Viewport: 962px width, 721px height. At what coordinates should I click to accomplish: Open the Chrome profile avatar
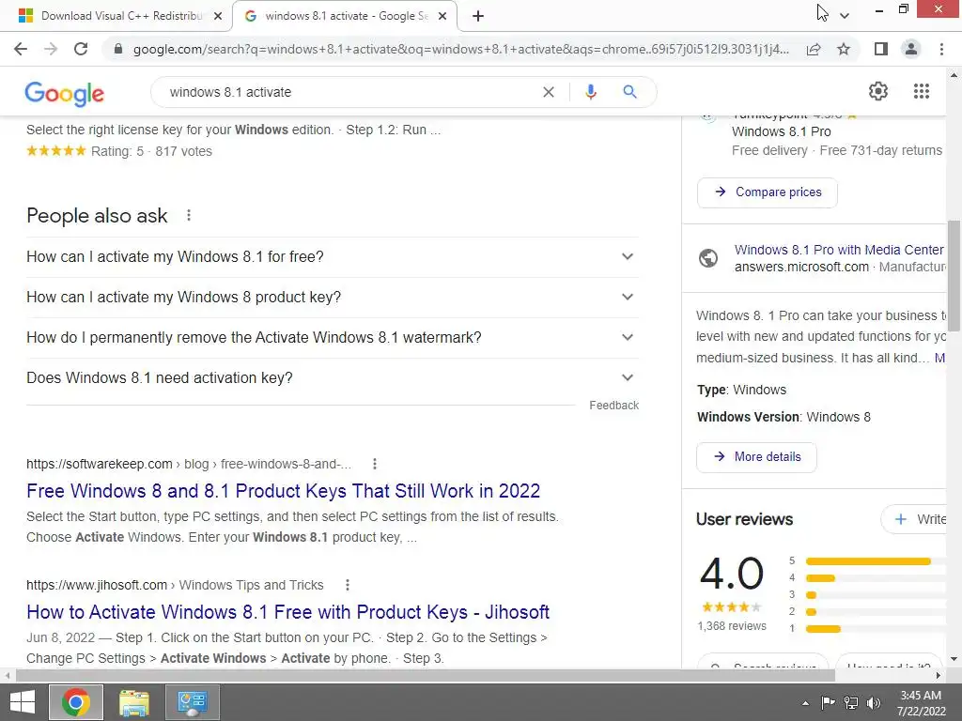tap(911, 49)
